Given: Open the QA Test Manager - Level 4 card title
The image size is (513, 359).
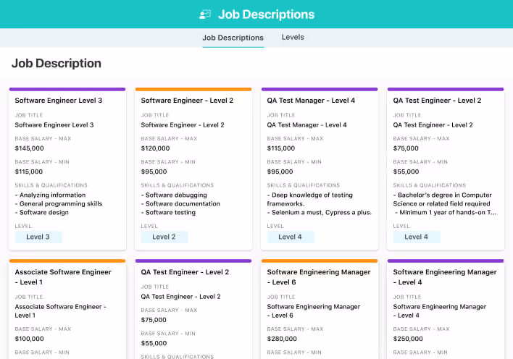Looking at the screenshot, I should (x=311, y=101).
